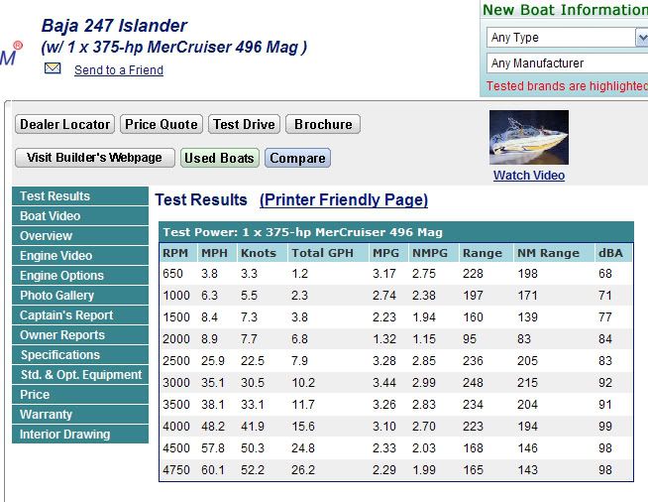Click the 4500 RPM row value
This screenshot has height=502, width=648.
pos(176,448)
